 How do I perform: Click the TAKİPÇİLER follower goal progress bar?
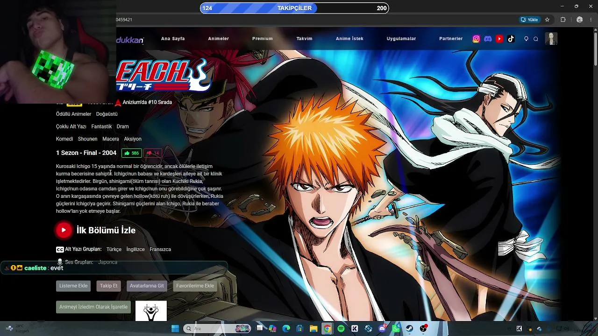click(294, 8)
